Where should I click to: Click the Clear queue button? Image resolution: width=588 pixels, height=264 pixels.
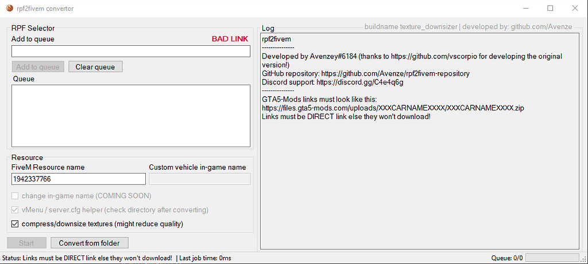click(95, 67)
